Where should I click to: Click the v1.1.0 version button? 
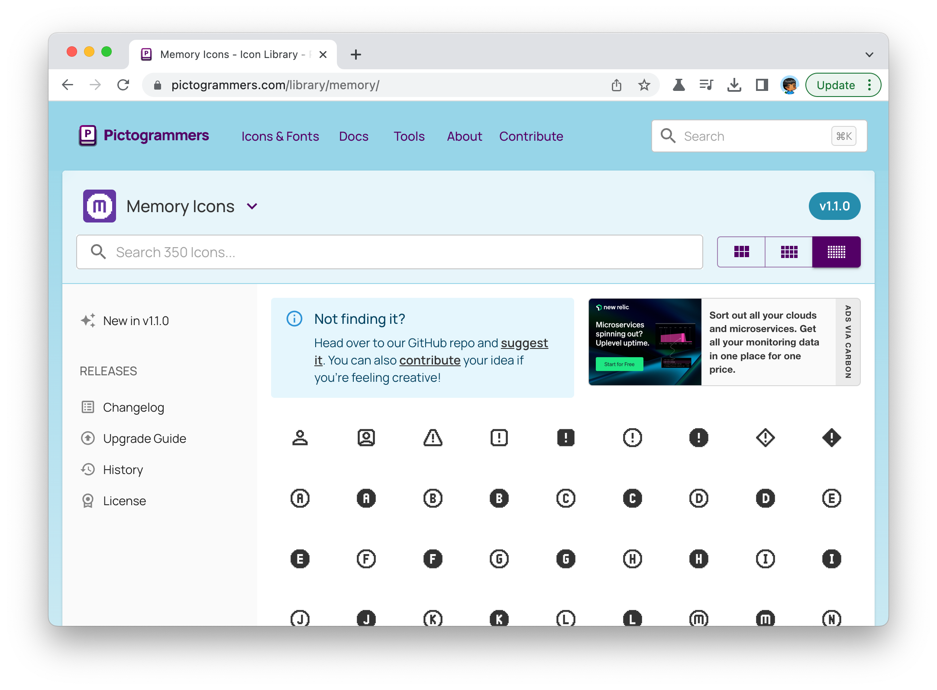pos(834,206)
